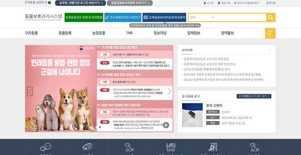Click the document with magnifier icon
This screenshot has width=301, height=155.
(x=213, y=147)
